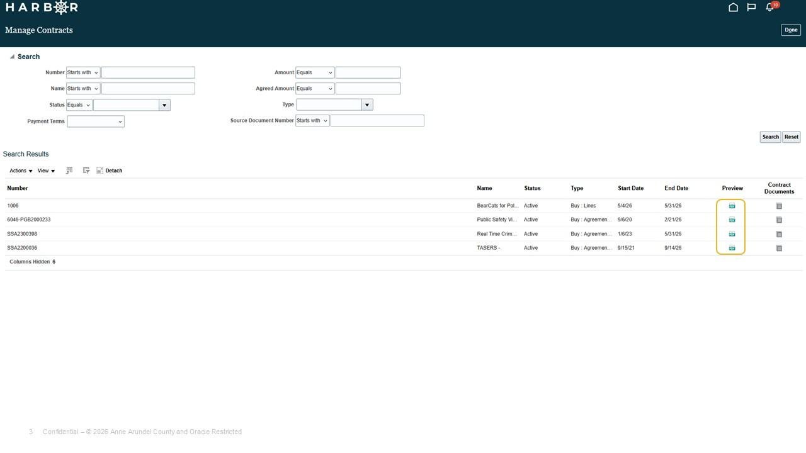Viewport: 806px width, 453px height.
Task: Collapse the Search section
Action: coord(12,57)
